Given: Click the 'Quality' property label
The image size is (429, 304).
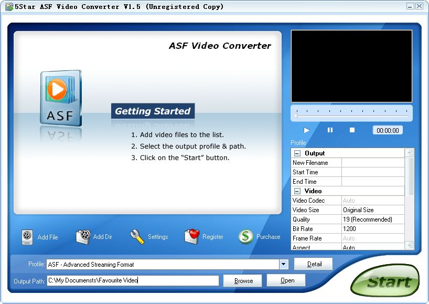Looking at the screenshot, I should click(301, 219).
